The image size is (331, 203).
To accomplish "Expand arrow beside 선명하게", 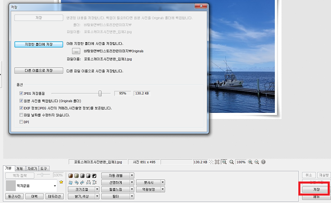I will (132, 182).
